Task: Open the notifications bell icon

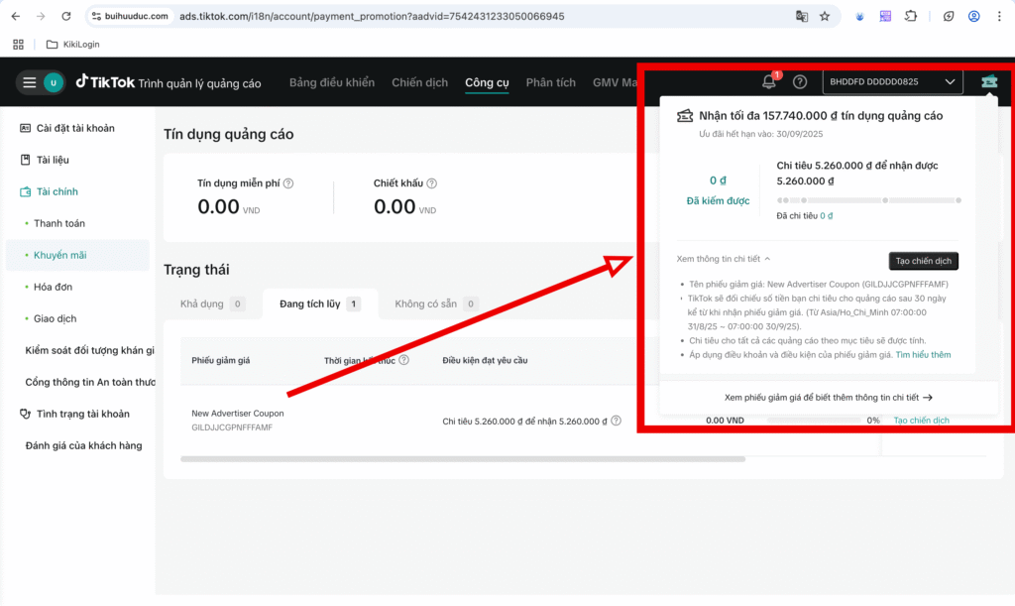Action: [x=768, y=82]
